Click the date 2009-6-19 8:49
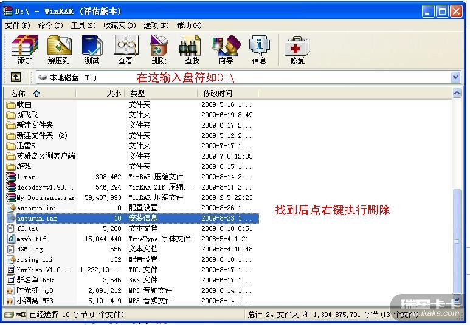 (227, 115)
